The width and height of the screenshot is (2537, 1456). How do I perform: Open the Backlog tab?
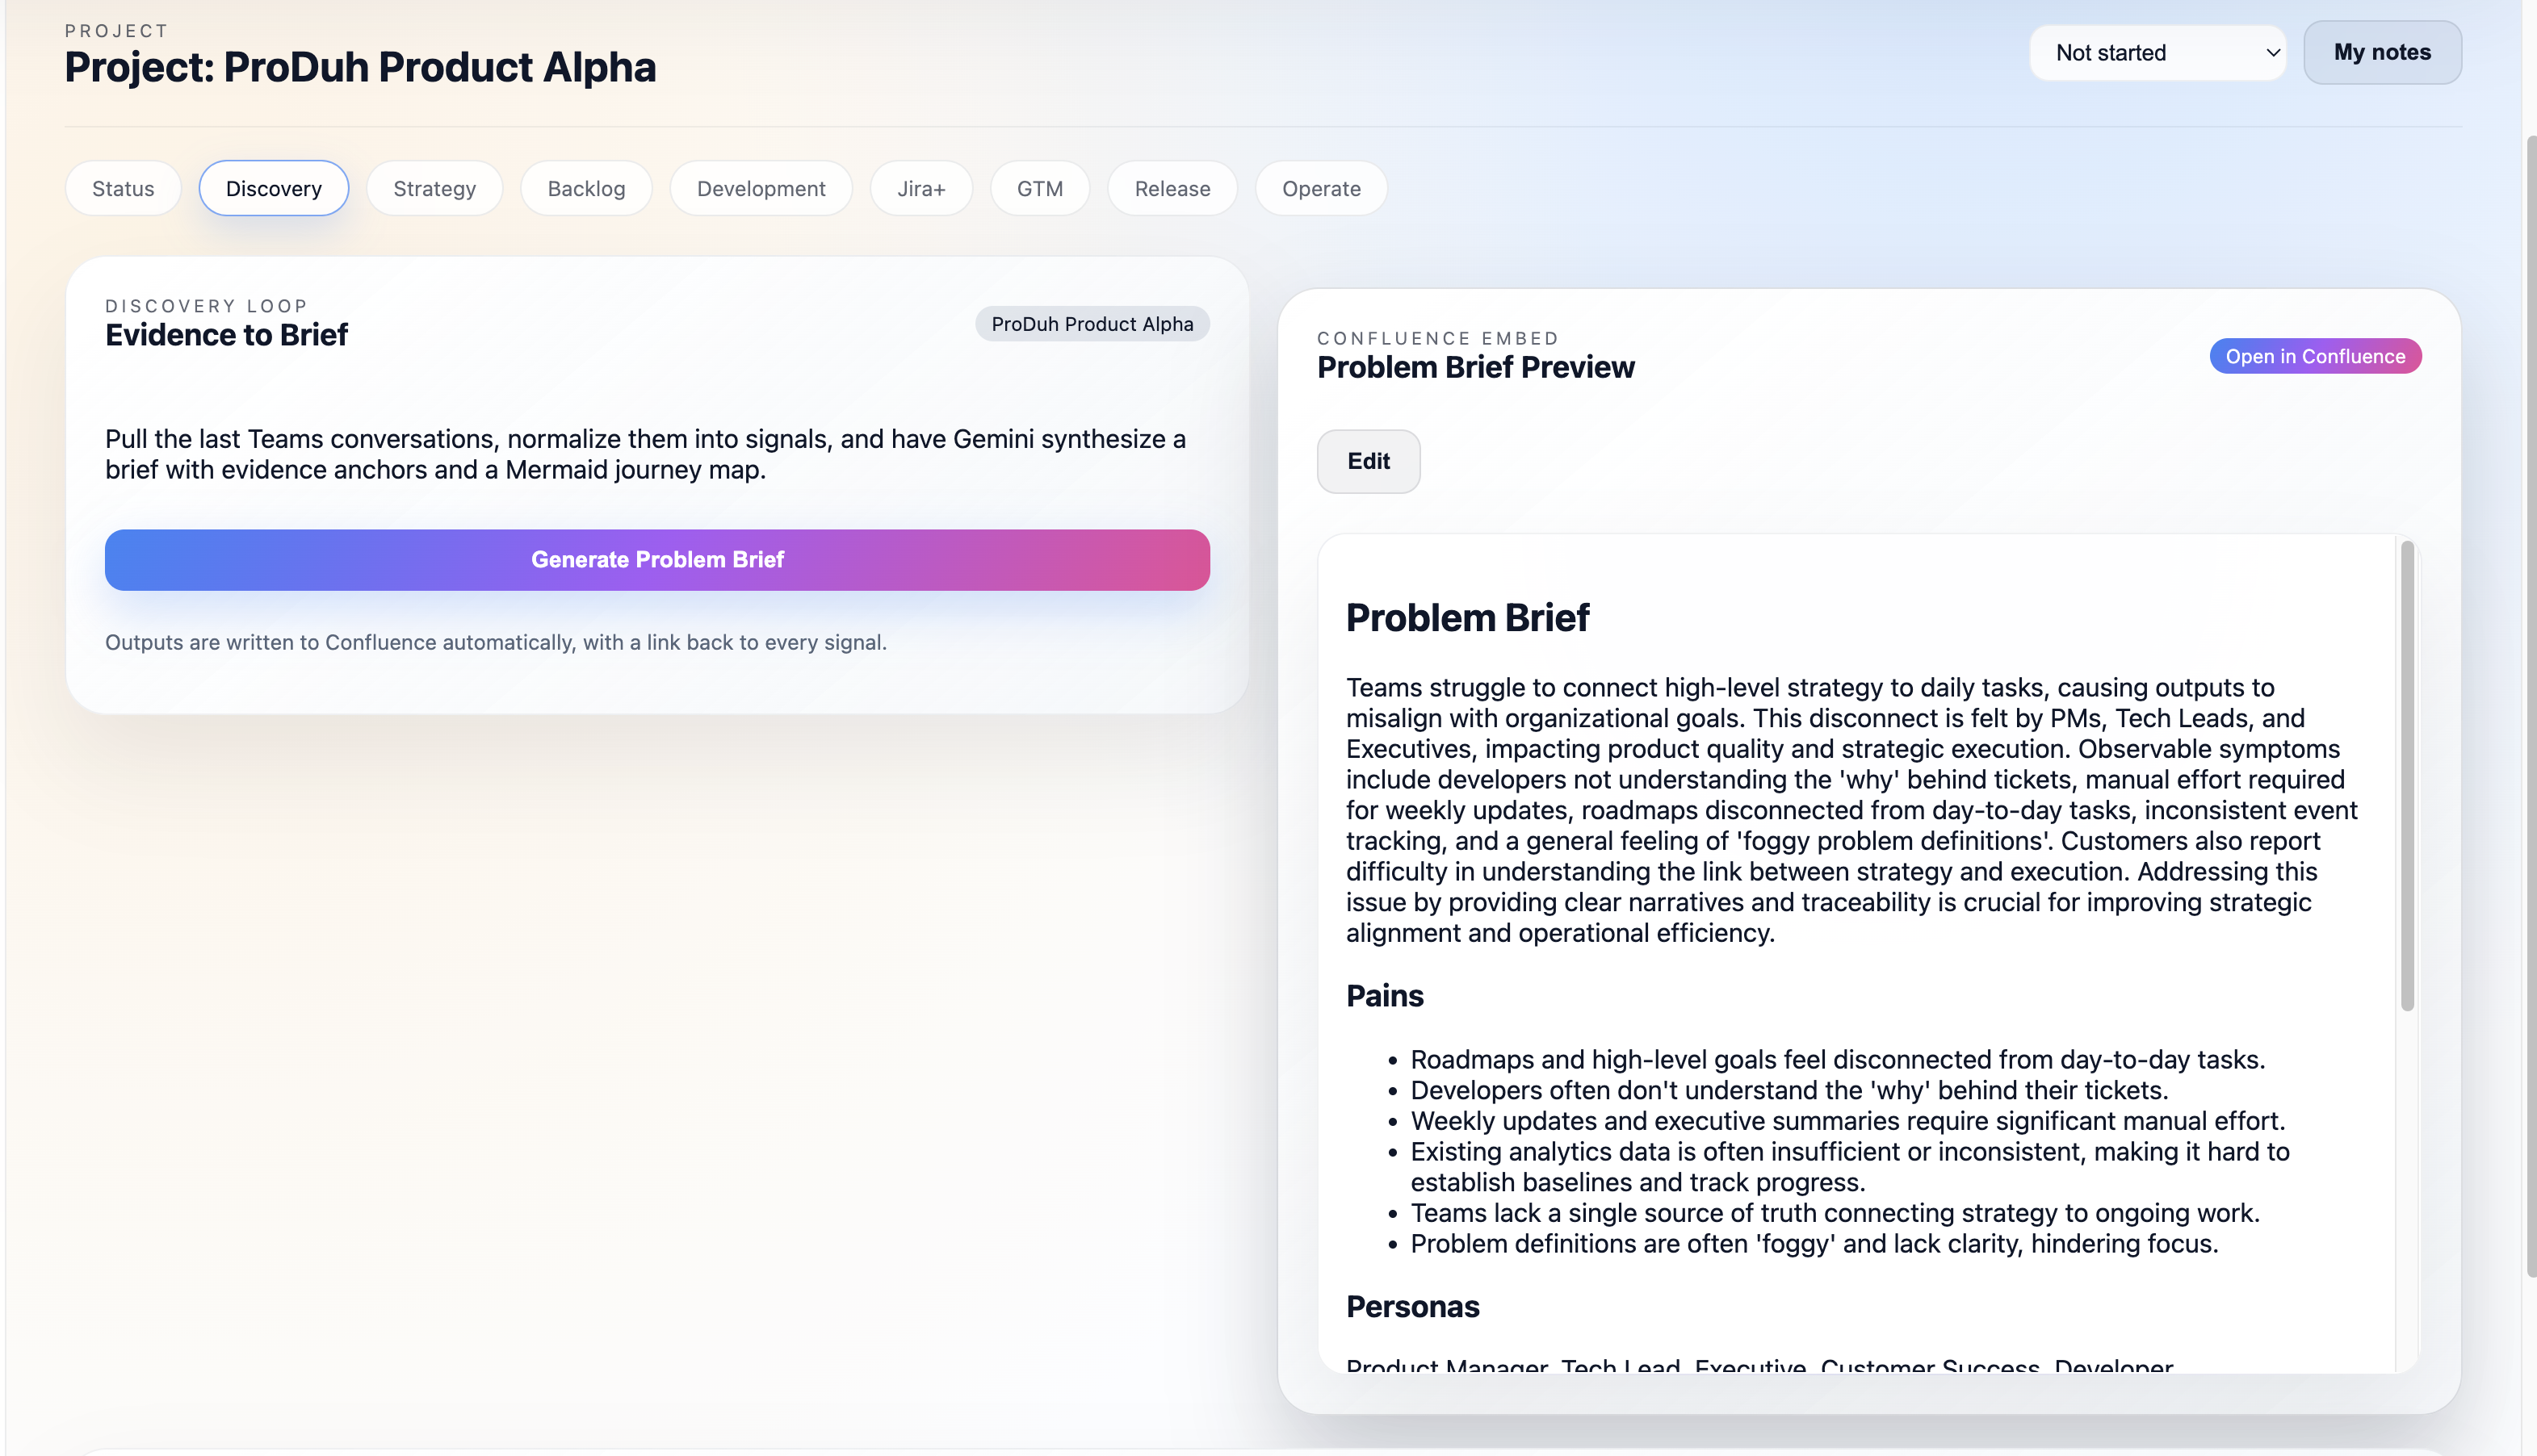586,188
